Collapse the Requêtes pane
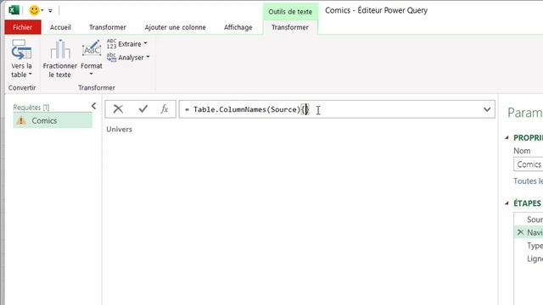This screenshot has width=543, height=305. pyautogui.click(x=94, y=106)
